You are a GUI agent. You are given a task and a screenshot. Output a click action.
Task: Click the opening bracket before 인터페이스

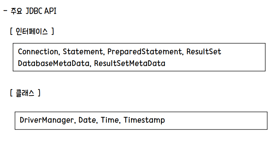(11, 32)
